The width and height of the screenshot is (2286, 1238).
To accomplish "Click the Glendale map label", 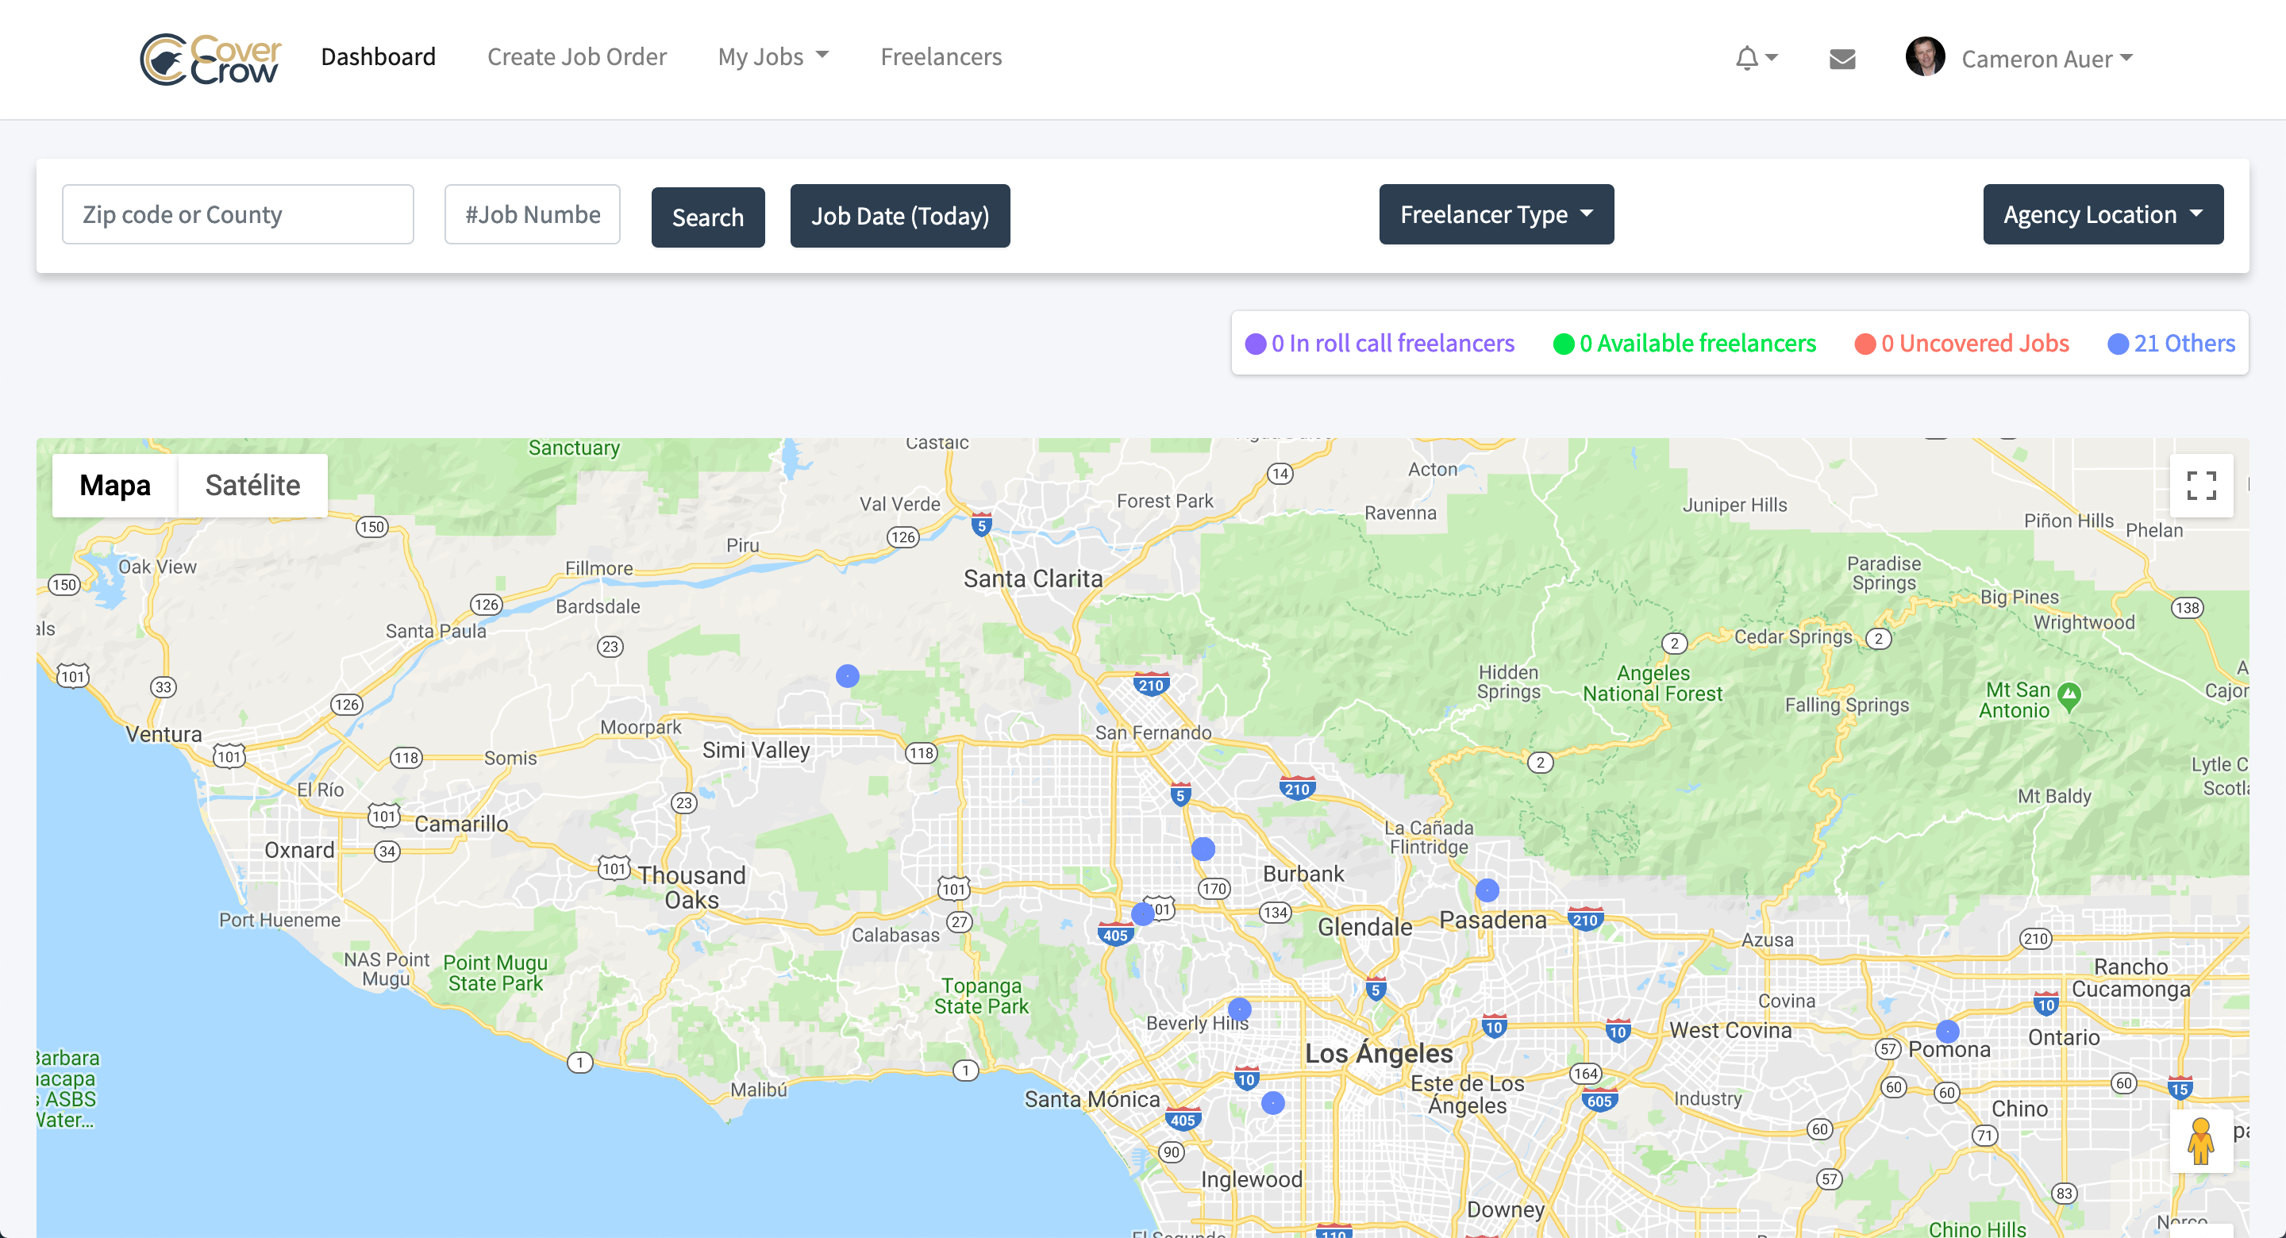I will tap(1365, 928).
